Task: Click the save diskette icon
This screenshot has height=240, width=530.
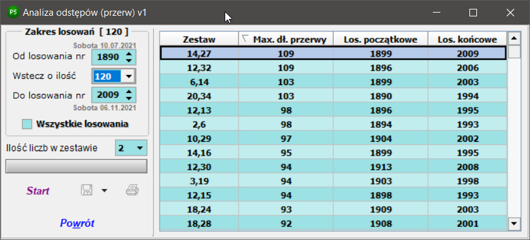Action: click(x=87, y=190)
